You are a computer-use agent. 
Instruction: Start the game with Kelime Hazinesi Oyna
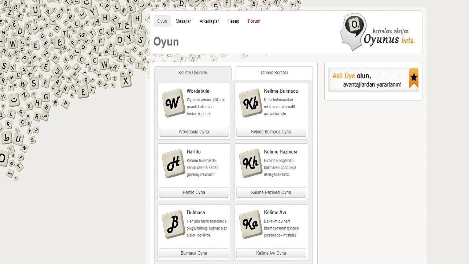pos(271,192)
